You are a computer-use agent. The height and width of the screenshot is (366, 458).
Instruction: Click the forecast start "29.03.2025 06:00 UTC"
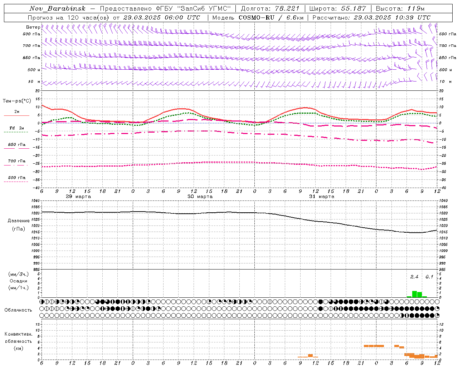pyautogui.click(x=162, y=18)
